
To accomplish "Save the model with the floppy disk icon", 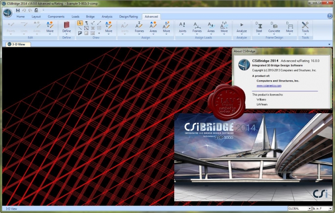I will (18, 10).
